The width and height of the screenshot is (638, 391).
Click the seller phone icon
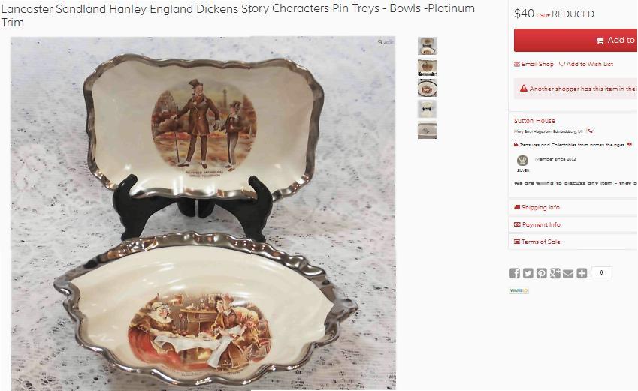pos(591,131)
